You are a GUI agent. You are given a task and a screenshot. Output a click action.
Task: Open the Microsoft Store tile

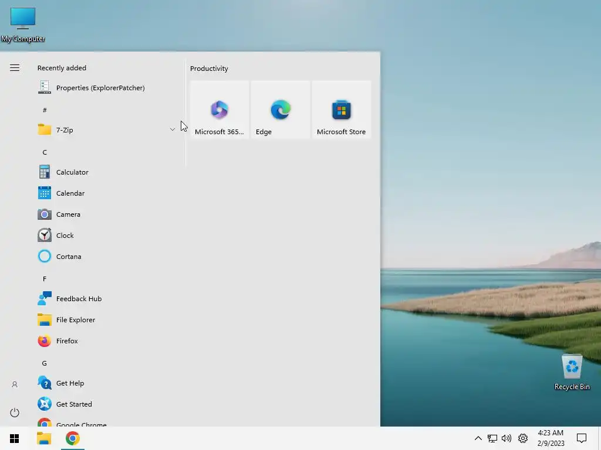[x=342, y=110]
